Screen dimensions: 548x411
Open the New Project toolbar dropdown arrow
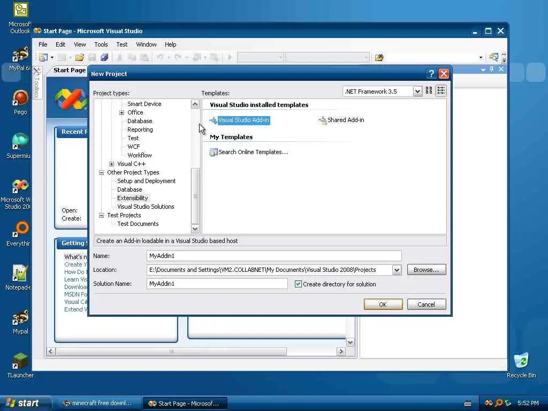click(x=52, y=57)
